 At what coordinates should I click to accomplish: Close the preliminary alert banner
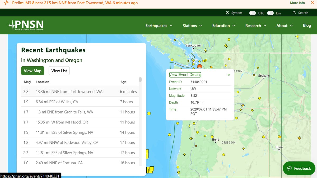[312, 3]
